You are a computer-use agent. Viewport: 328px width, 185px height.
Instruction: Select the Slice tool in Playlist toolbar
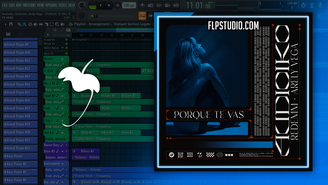point(46,24)
